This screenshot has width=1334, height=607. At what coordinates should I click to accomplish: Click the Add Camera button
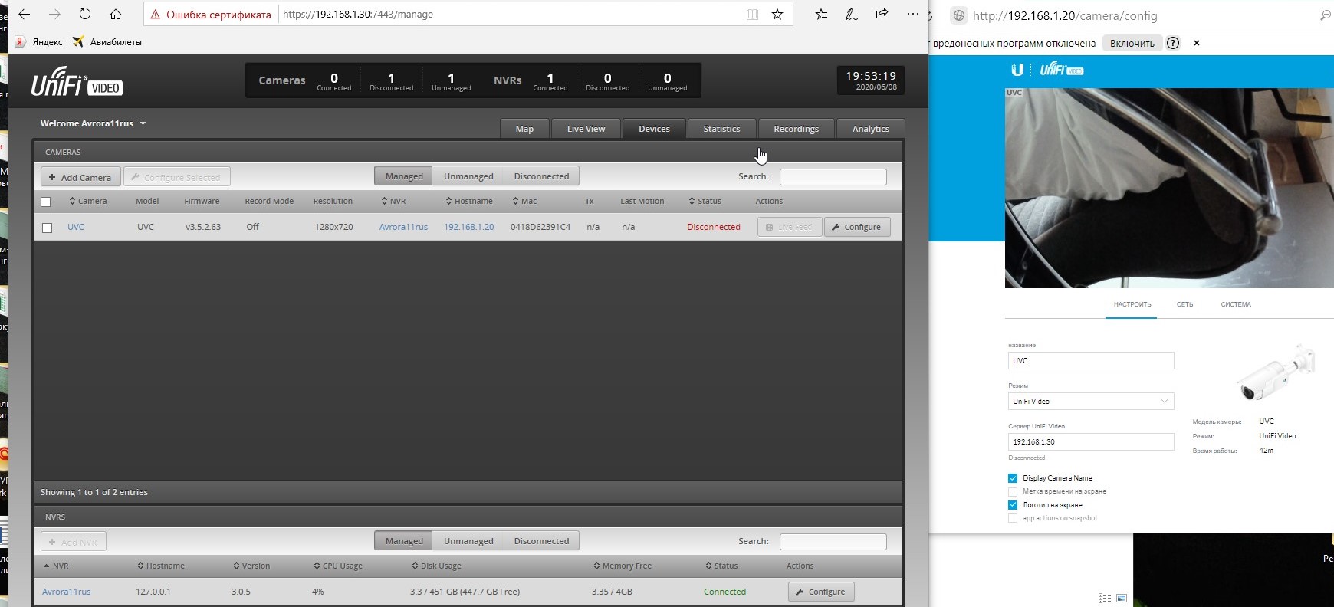[x=80, y=177]
